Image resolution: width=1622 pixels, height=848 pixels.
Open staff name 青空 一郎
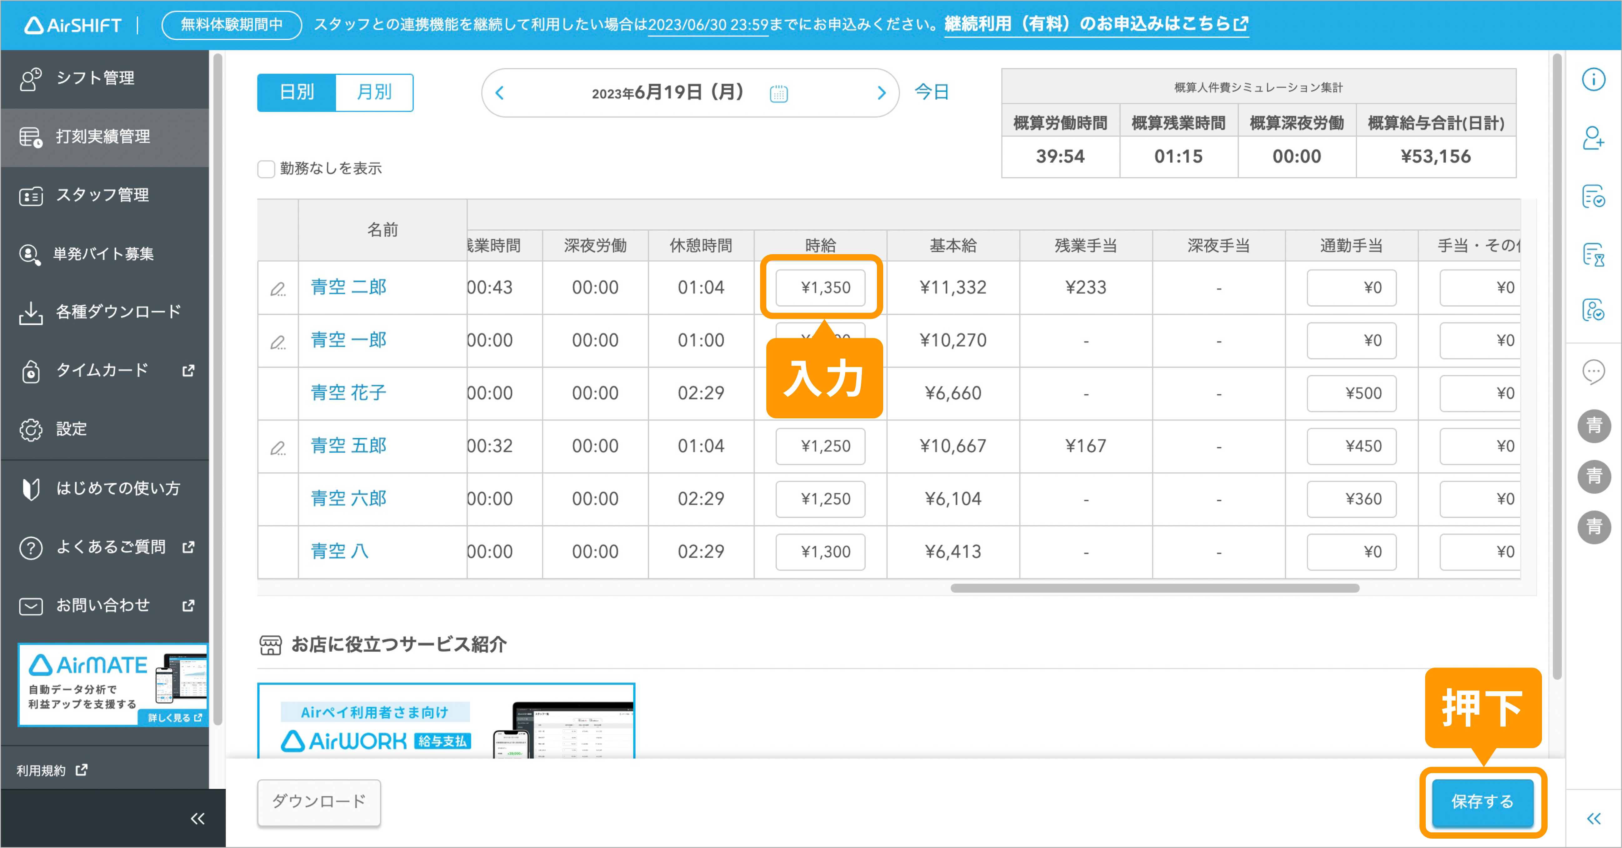(348, 340)
